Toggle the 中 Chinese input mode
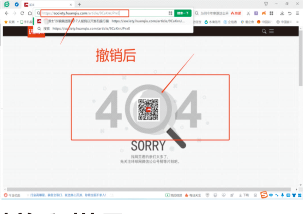This screenshot has width=303, height=214. pyautogui.click(x=271, y=195)
